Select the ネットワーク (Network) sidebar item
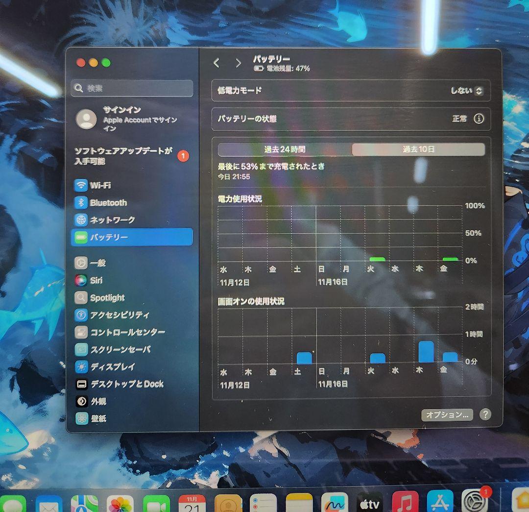The width and height of the screenshot is (529, 512). 113,220
